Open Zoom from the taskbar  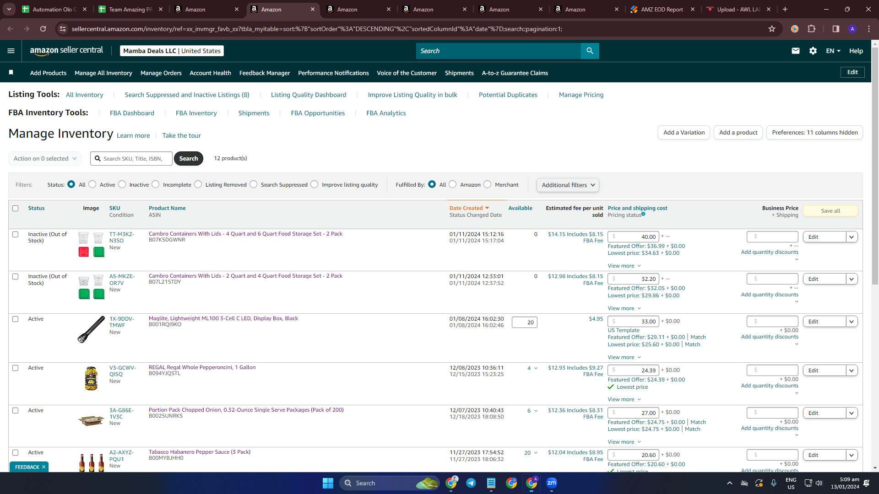[552, 483]
